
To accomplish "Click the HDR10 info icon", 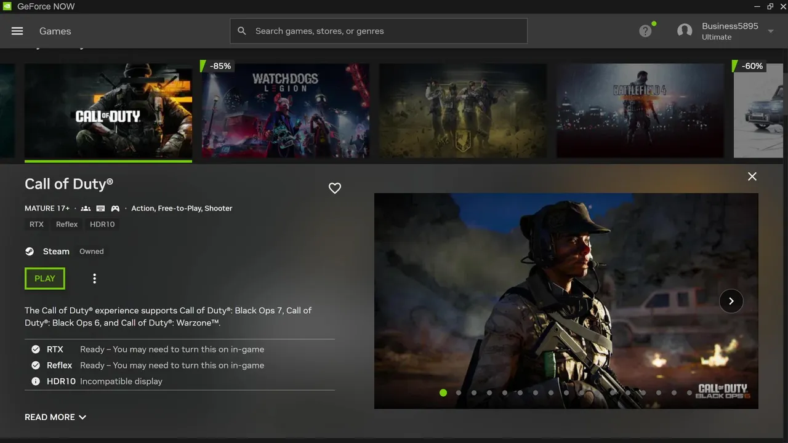I will click(36, 381).
